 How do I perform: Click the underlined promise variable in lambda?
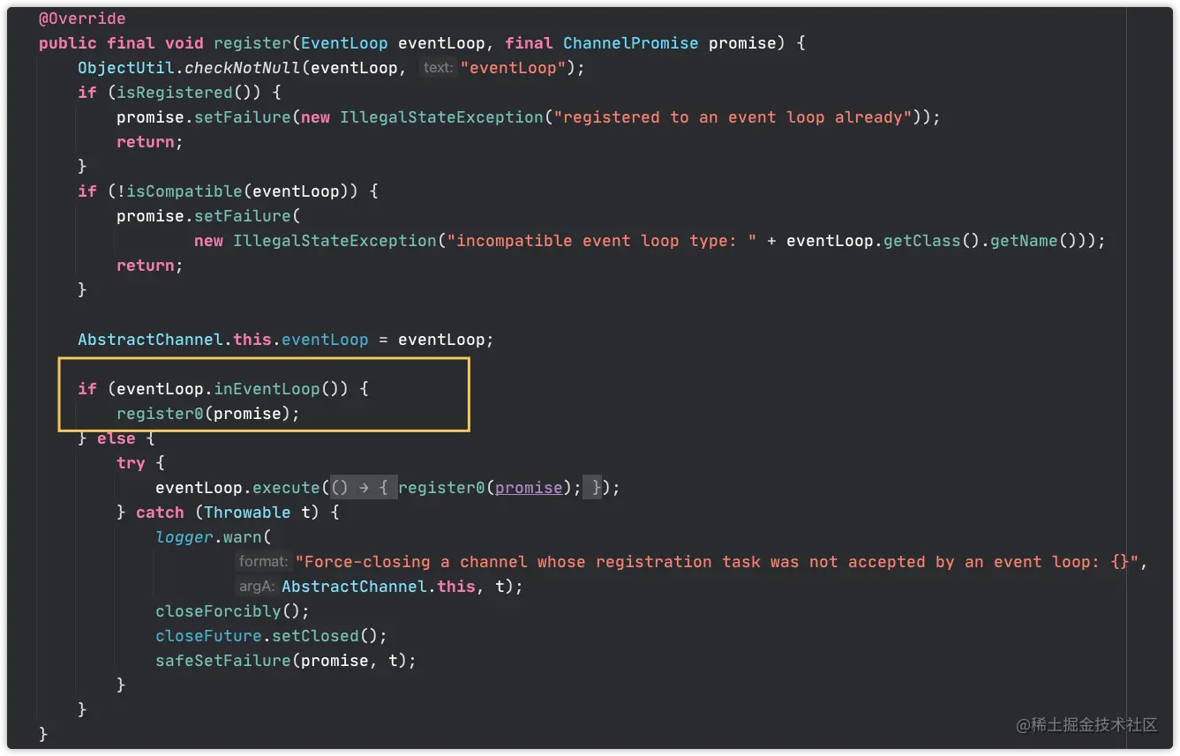tap(529, 488)
